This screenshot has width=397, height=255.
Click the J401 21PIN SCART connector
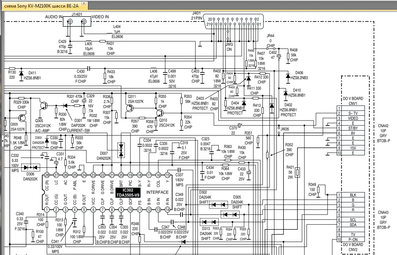coord(234,22)
